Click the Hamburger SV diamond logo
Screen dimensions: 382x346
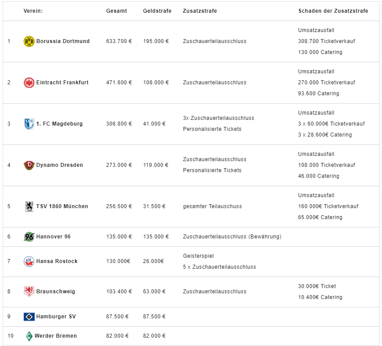[29, 317]
